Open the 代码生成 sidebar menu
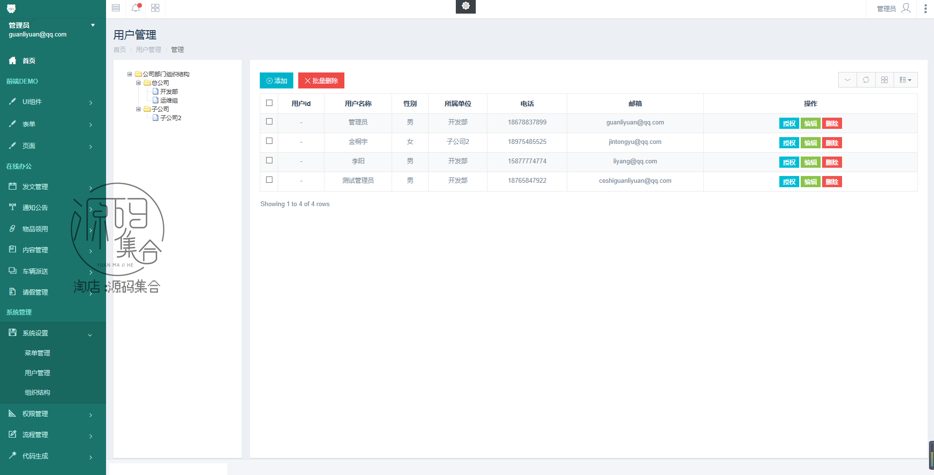Image resolution: width=934 pixels, height=475 pixels. point(53,456)
